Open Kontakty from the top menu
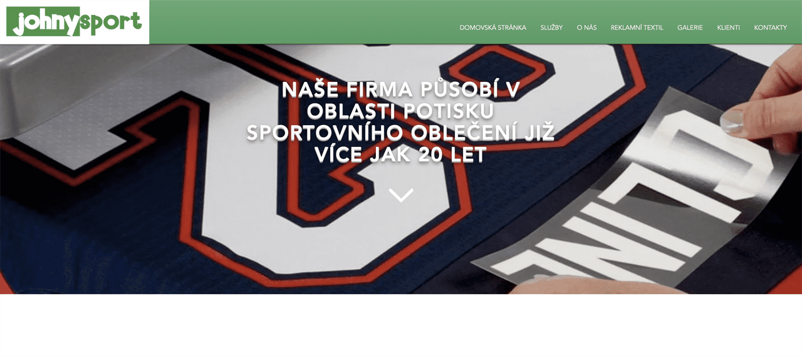 (x=770, y=28)
